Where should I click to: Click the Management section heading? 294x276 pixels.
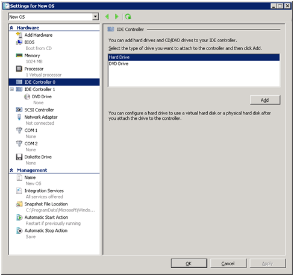32,170
